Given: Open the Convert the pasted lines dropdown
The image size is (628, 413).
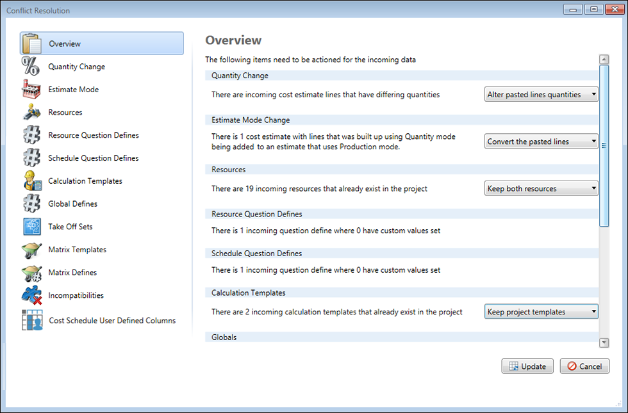Looking at the screenshot, I should (x=541, y=142).
